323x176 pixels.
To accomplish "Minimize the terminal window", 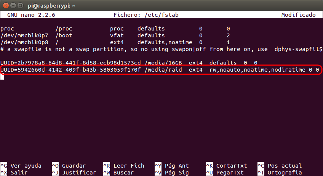I will (13, 6).
